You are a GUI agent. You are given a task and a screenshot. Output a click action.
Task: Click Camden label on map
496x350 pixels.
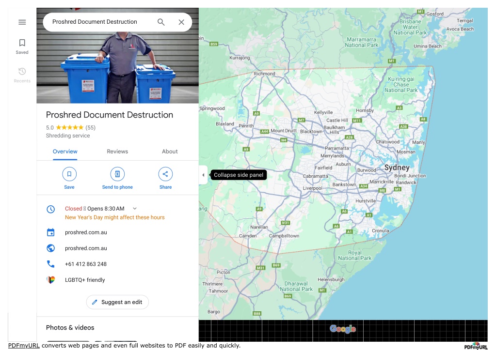point(248,236)
